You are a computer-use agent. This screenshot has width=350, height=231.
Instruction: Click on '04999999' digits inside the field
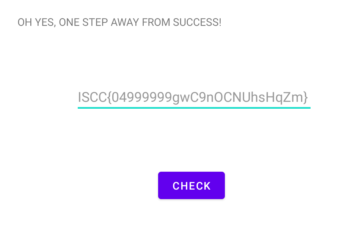pos(142,98)
